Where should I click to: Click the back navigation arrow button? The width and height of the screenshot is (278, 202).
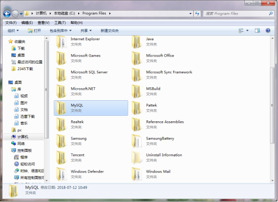click(x=7, y=14)
